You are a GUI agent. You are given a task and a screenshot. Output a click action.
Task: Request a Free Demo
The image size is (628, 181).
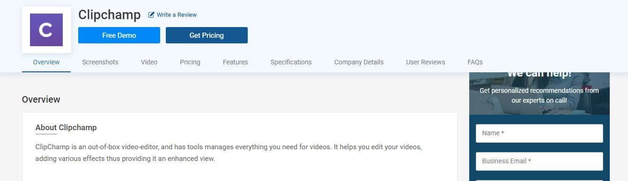click(x=119, y=35)
